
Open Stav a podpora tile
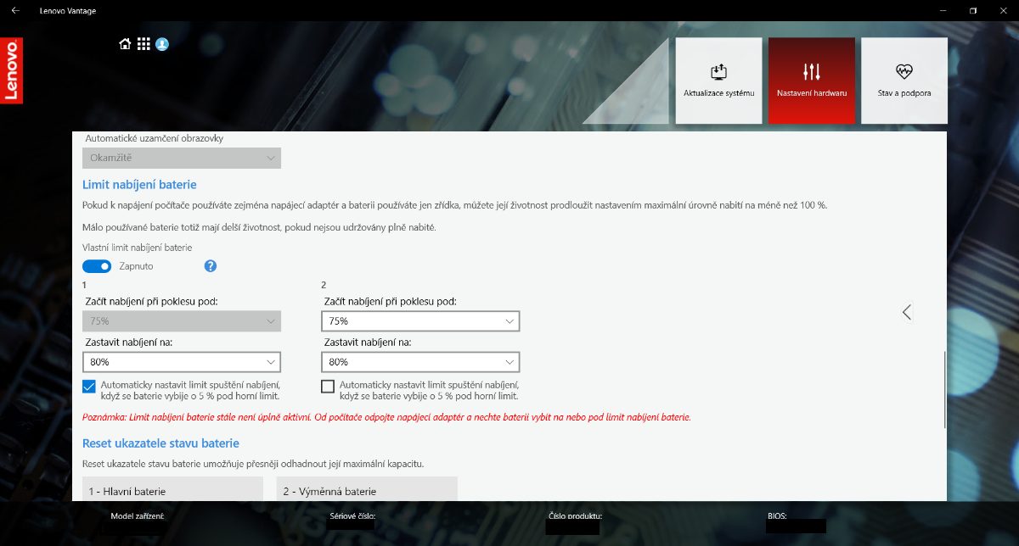[x=904, y=81]
